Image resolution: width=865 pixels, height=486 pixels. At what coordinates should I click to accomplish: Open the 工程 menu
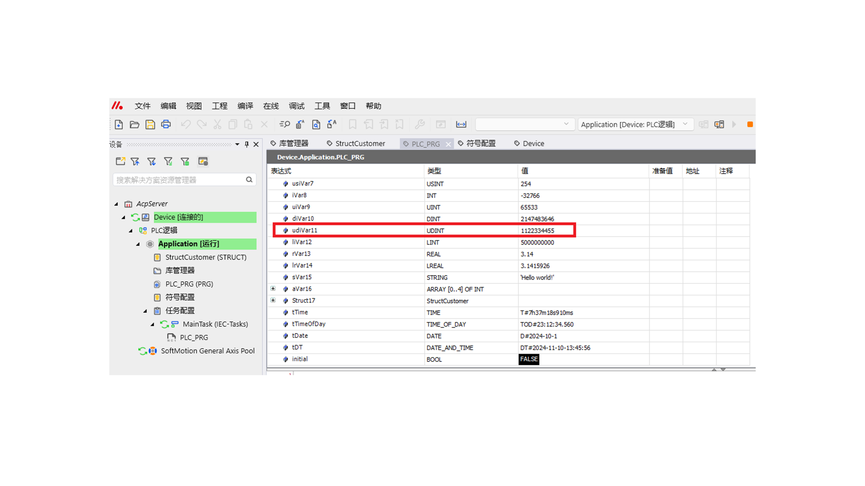219,106
